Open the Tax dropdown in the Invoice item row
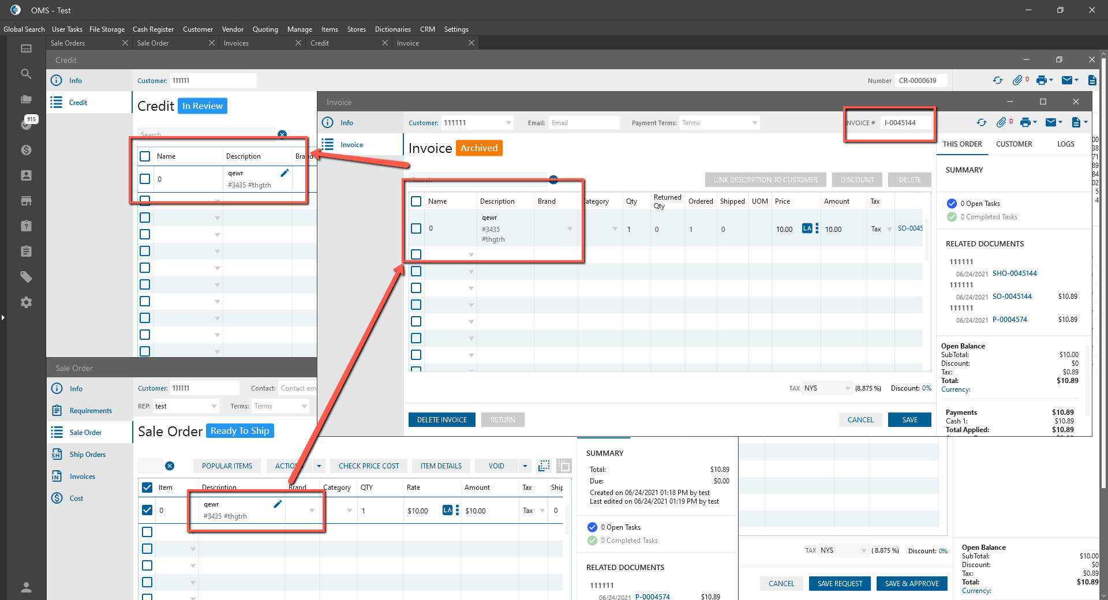 [889, 229]
